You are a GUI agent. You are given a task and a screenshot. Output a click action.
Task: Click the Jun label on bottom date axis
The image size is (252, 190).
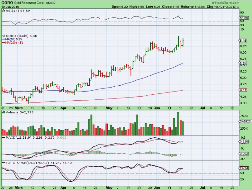[157, 187]
